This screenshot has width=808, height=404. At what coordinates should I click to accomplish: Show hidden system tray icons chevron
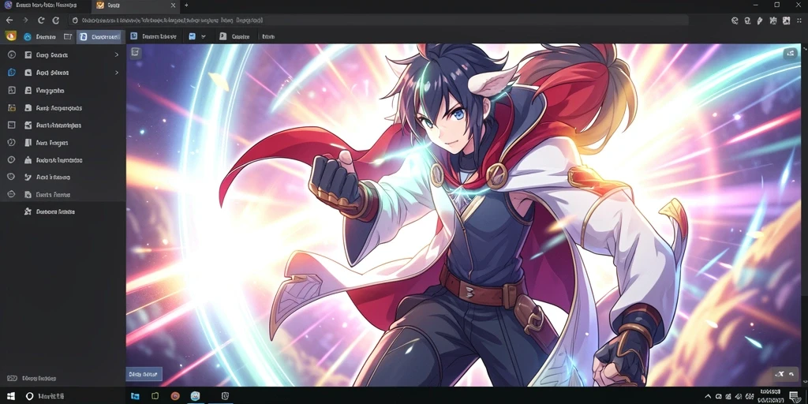pos(709,396)
